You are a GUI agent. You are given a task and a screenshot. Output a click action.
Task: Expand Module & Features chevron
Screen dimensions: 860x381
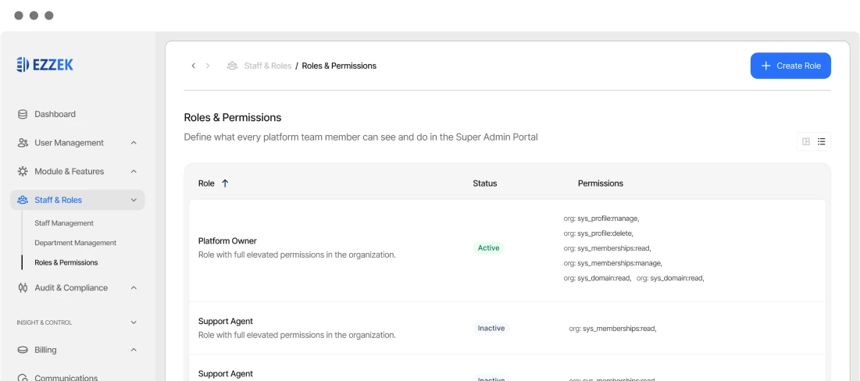click(134, 171)
